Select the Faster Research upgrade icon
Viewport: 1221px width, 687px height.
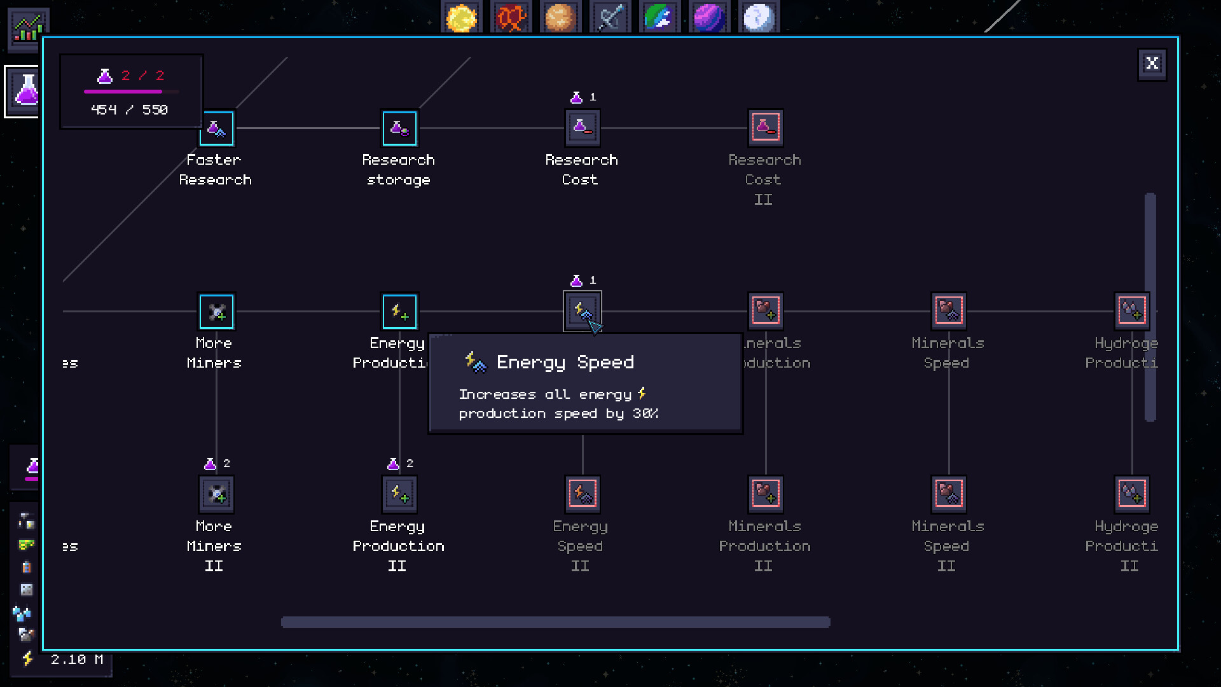click(x=216, y=128)
